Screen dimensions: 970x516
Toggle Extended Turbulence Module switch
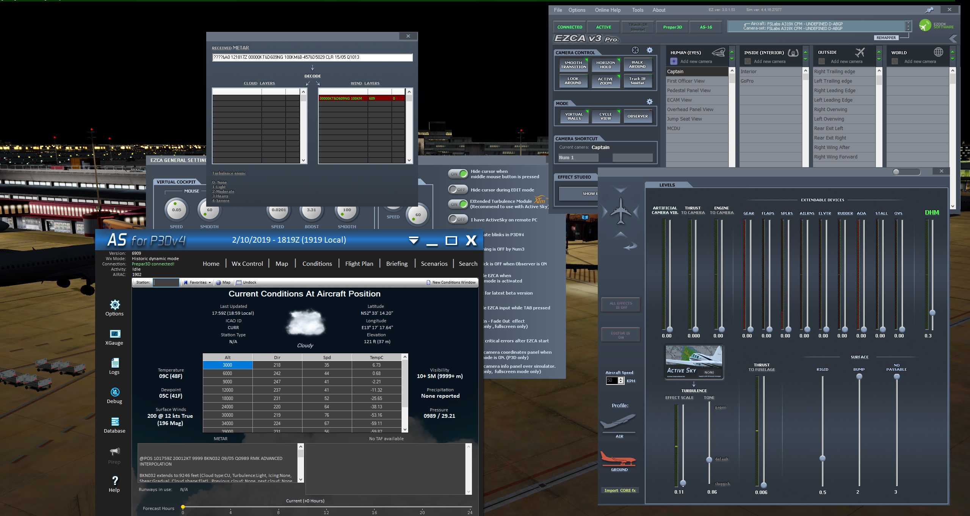tap(458, 204)
